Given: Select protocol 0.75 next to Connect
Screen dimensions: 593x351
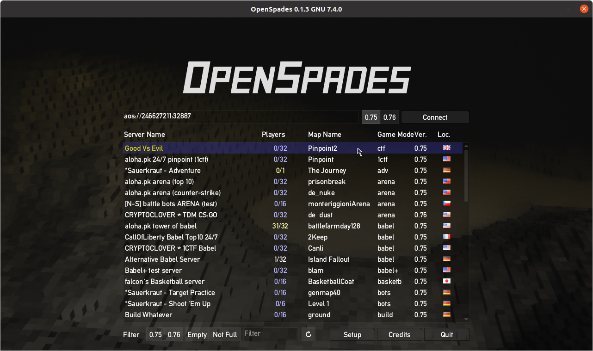Looking at the screenshot, I should (371, 117).
